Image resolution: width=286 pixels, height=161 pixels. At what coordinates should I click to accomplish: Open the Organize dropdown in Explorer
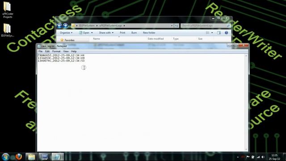coord(66,33)
